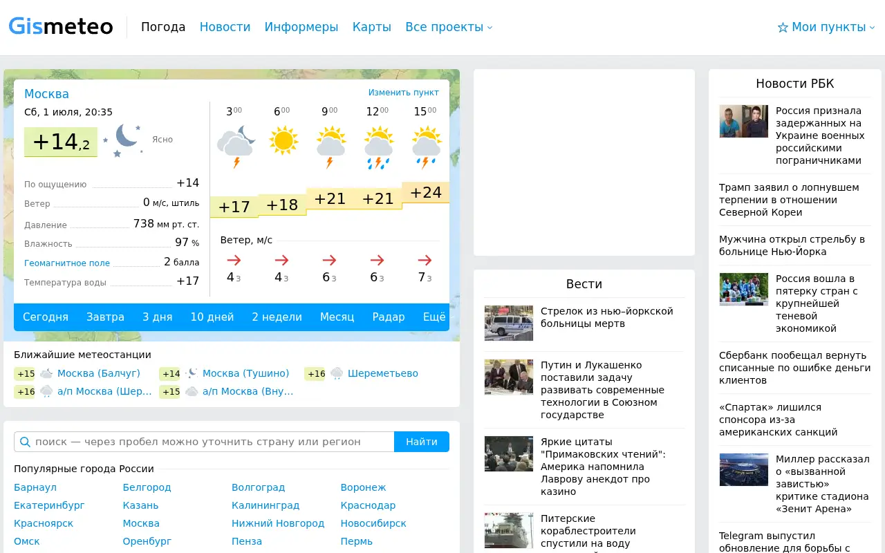Viewport: 885px width, 553px height.
Task: Switch to the Месяц tab
Action: [337, 317]
